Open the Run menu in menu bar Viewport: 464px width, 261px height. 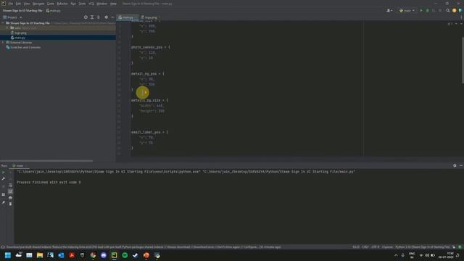[x=73, y=4]
